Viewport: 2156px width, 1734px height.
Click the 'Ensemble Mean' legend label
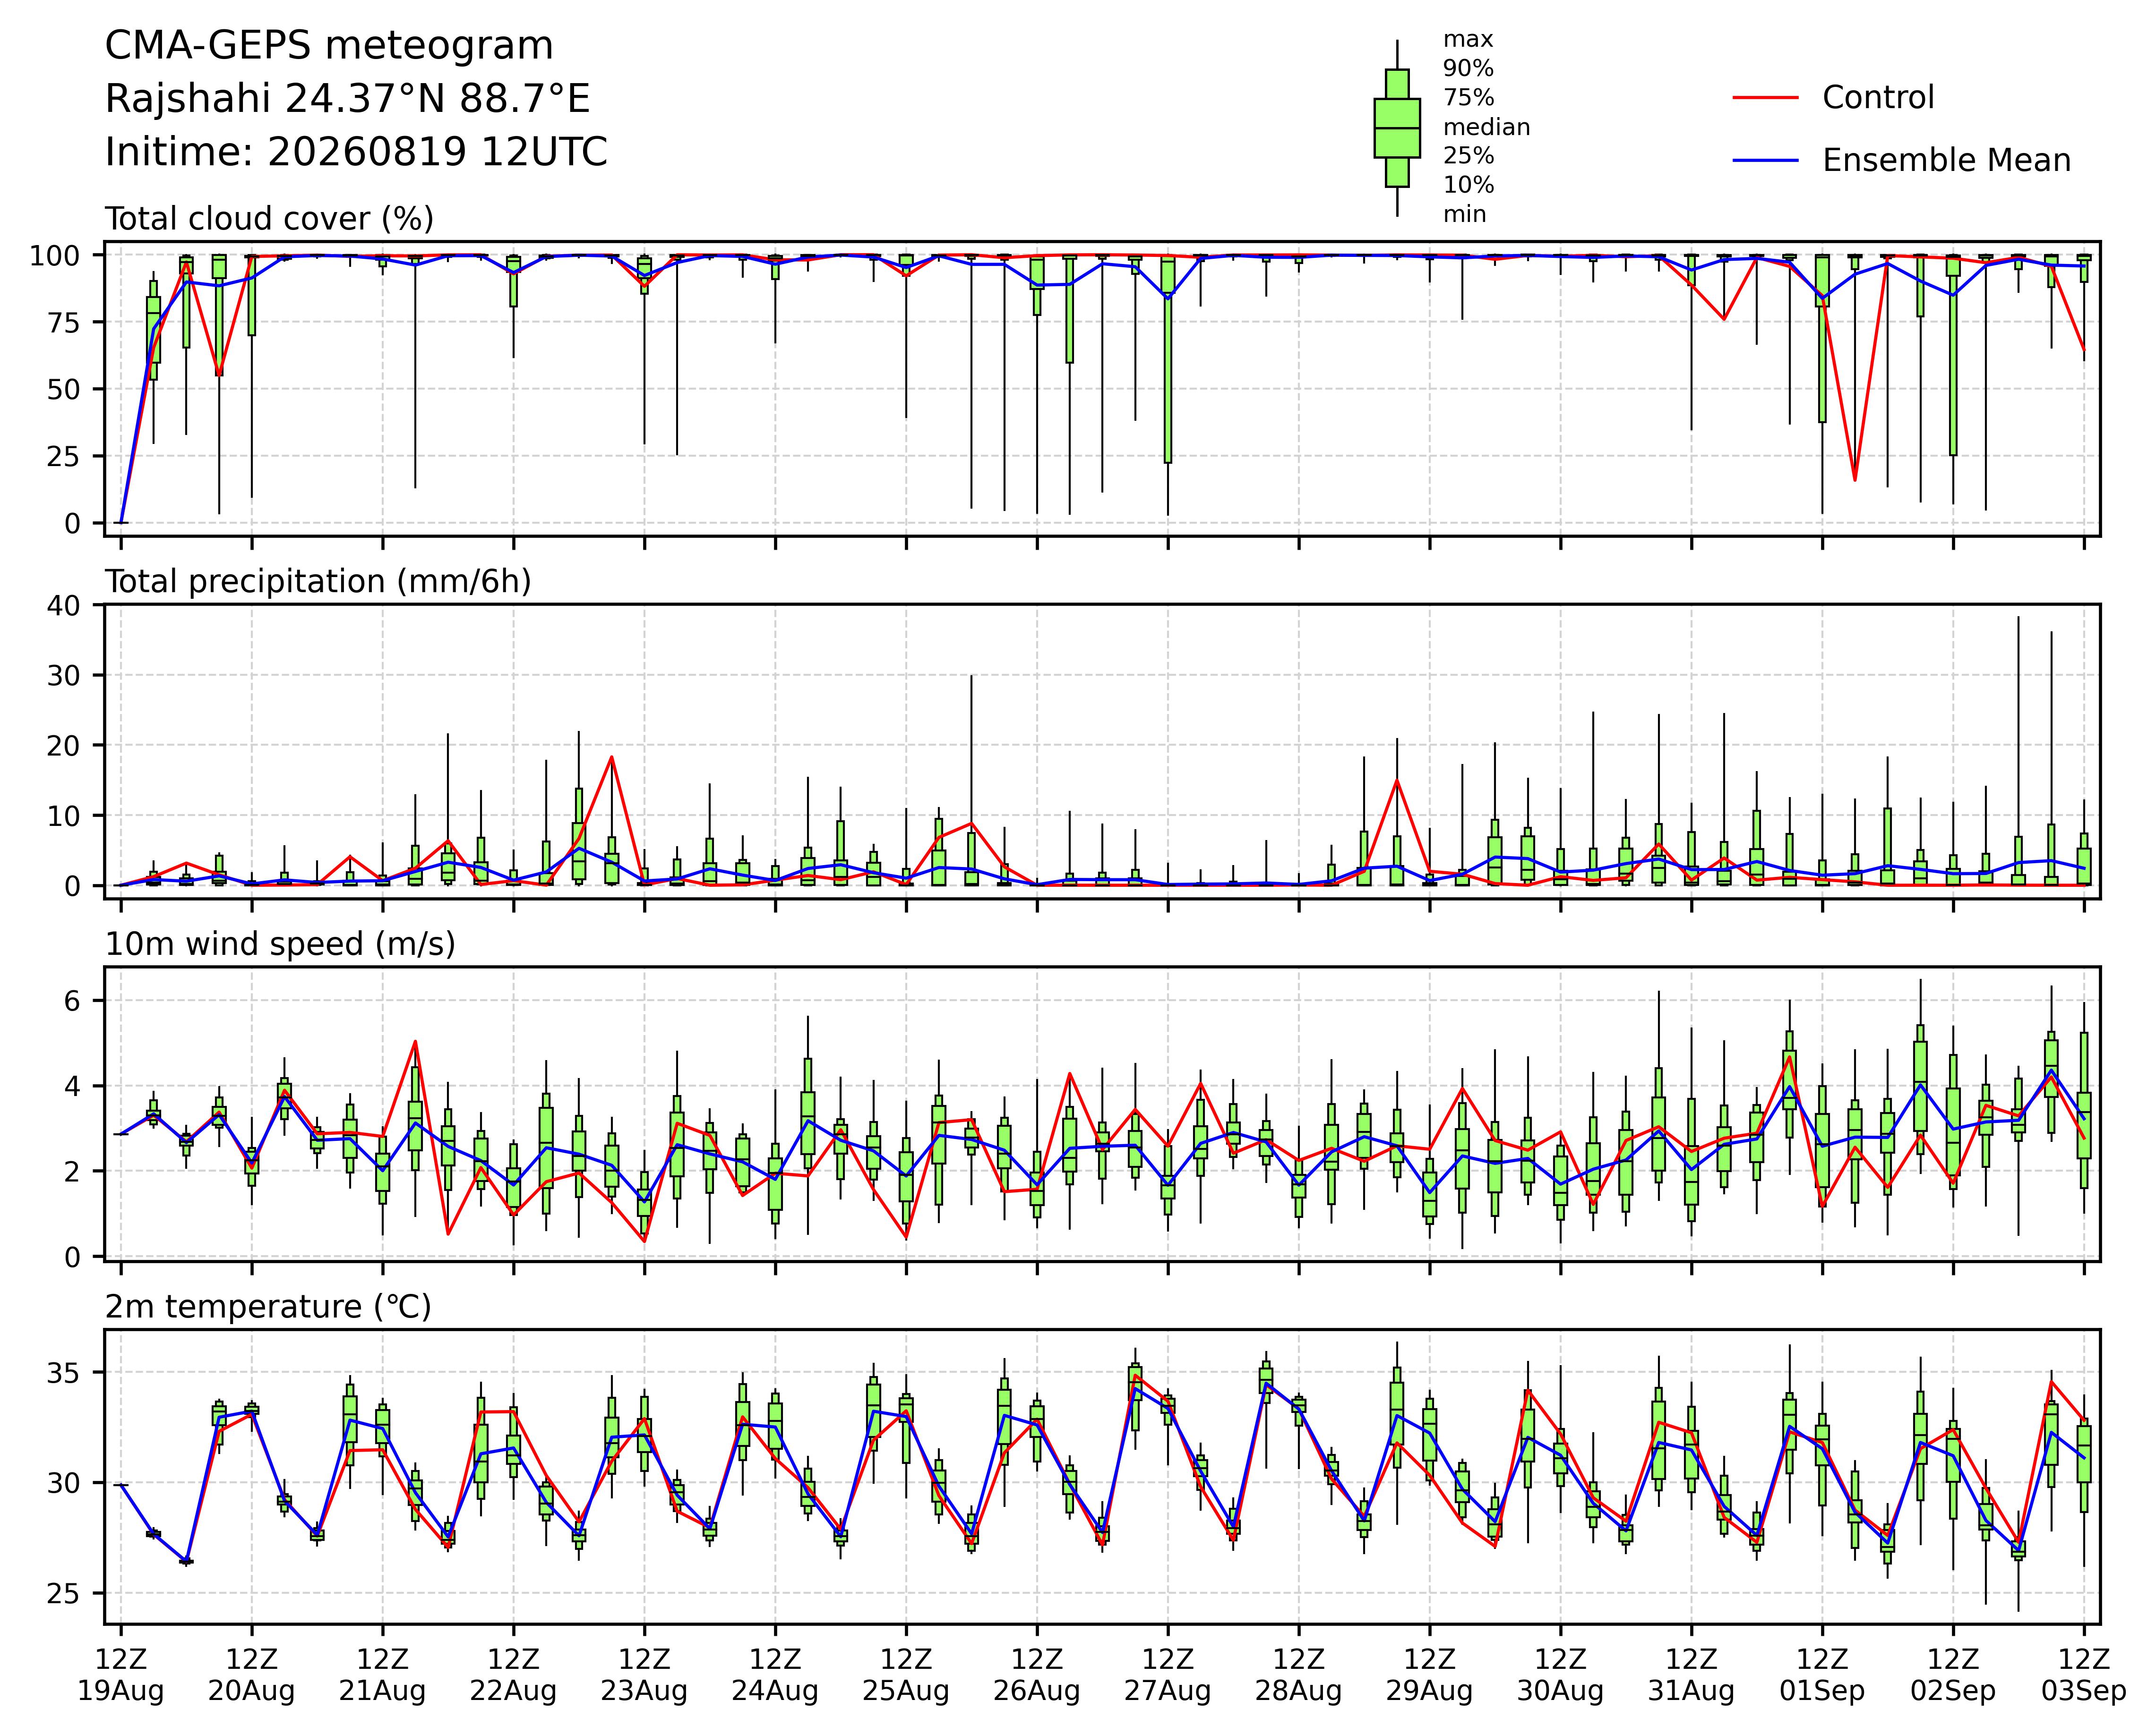pyautogui.click(x=1946, y=161)
